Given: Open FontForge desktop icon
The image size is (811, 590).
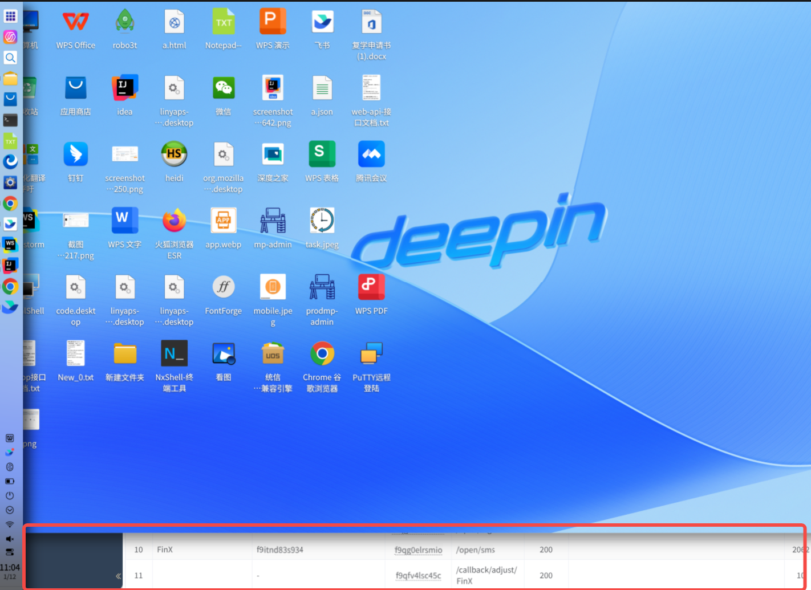Looking at the screenshot, I should coord(224,295).
